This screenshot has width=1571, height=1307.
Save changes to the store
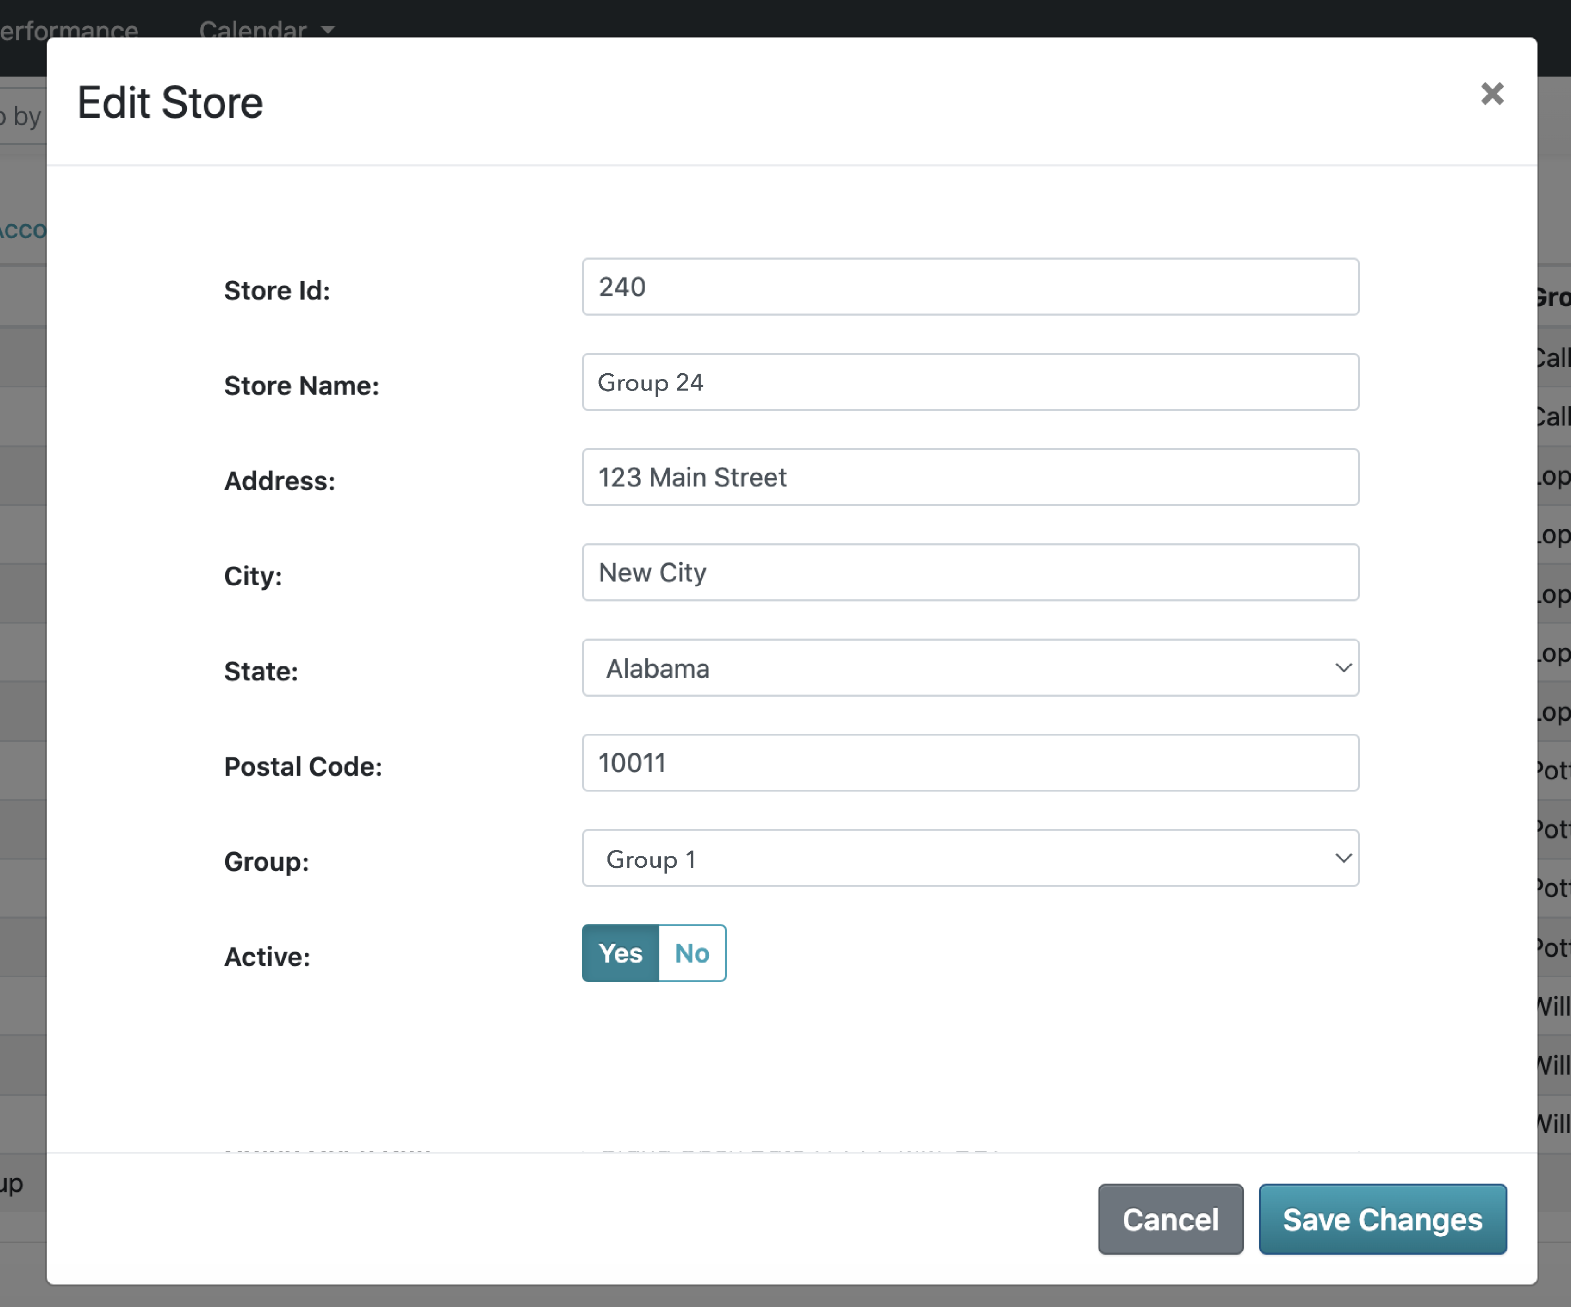pos(1382,1219)
